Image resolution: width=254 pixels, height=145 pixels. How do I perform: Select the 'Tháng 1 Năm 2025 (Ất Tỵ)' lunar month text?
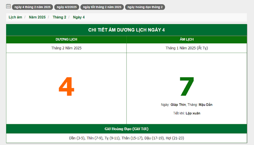point(186,48)
